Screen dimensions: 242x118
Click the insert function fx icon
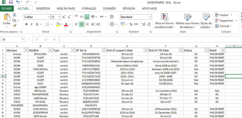click(54, 40)
